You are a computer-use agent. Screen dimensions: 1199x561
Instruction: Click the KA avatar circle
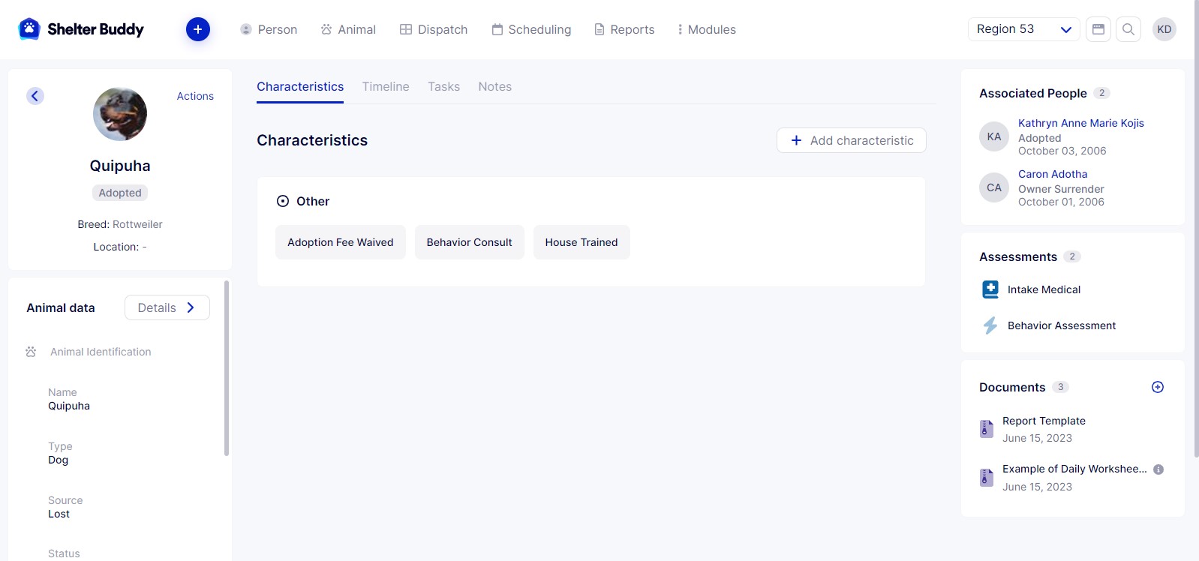pos(994,136)
